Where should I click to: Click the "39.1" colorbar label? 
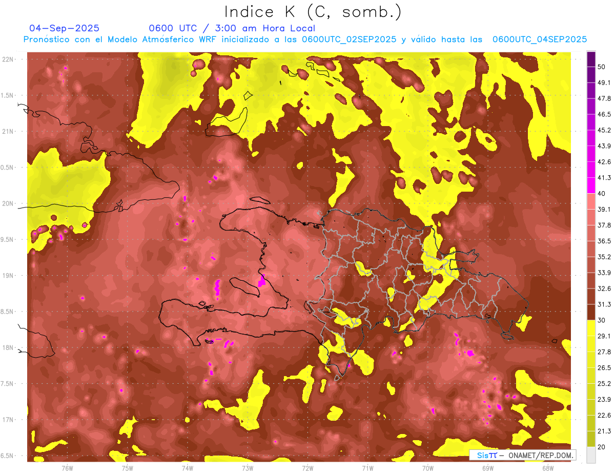pos(604,209)
